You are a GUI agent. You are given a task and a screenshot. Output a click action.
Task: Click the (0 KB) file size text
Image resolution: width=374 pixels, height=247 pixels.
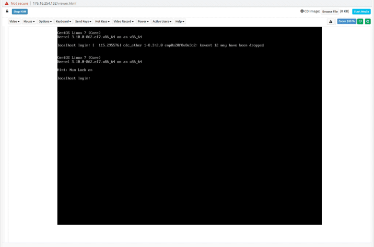click(344, 11)
